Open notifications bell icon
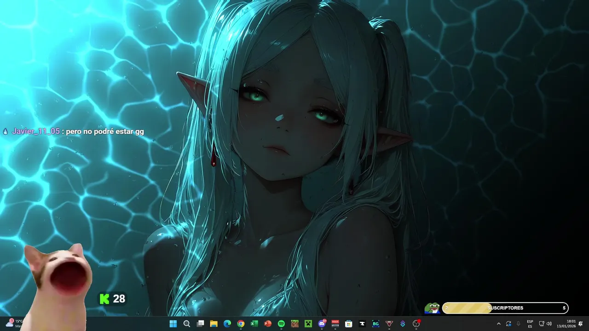 (581, 324)
